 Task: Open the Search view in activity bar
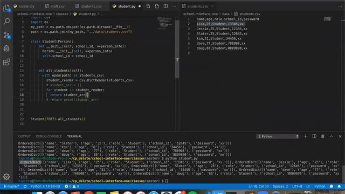point(6,22)
